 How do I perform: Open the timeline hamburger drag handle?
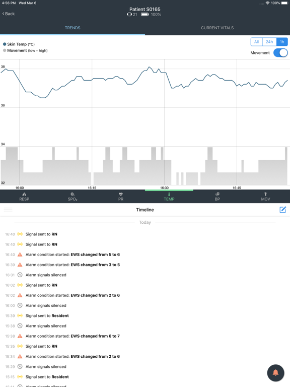[8, 210]
